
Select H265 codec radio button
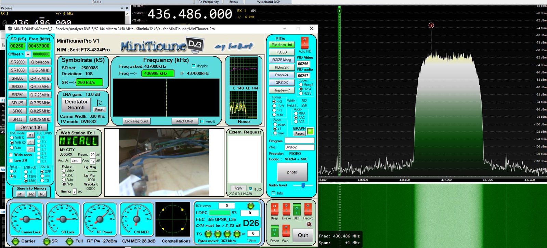click(x=301, y=93)
